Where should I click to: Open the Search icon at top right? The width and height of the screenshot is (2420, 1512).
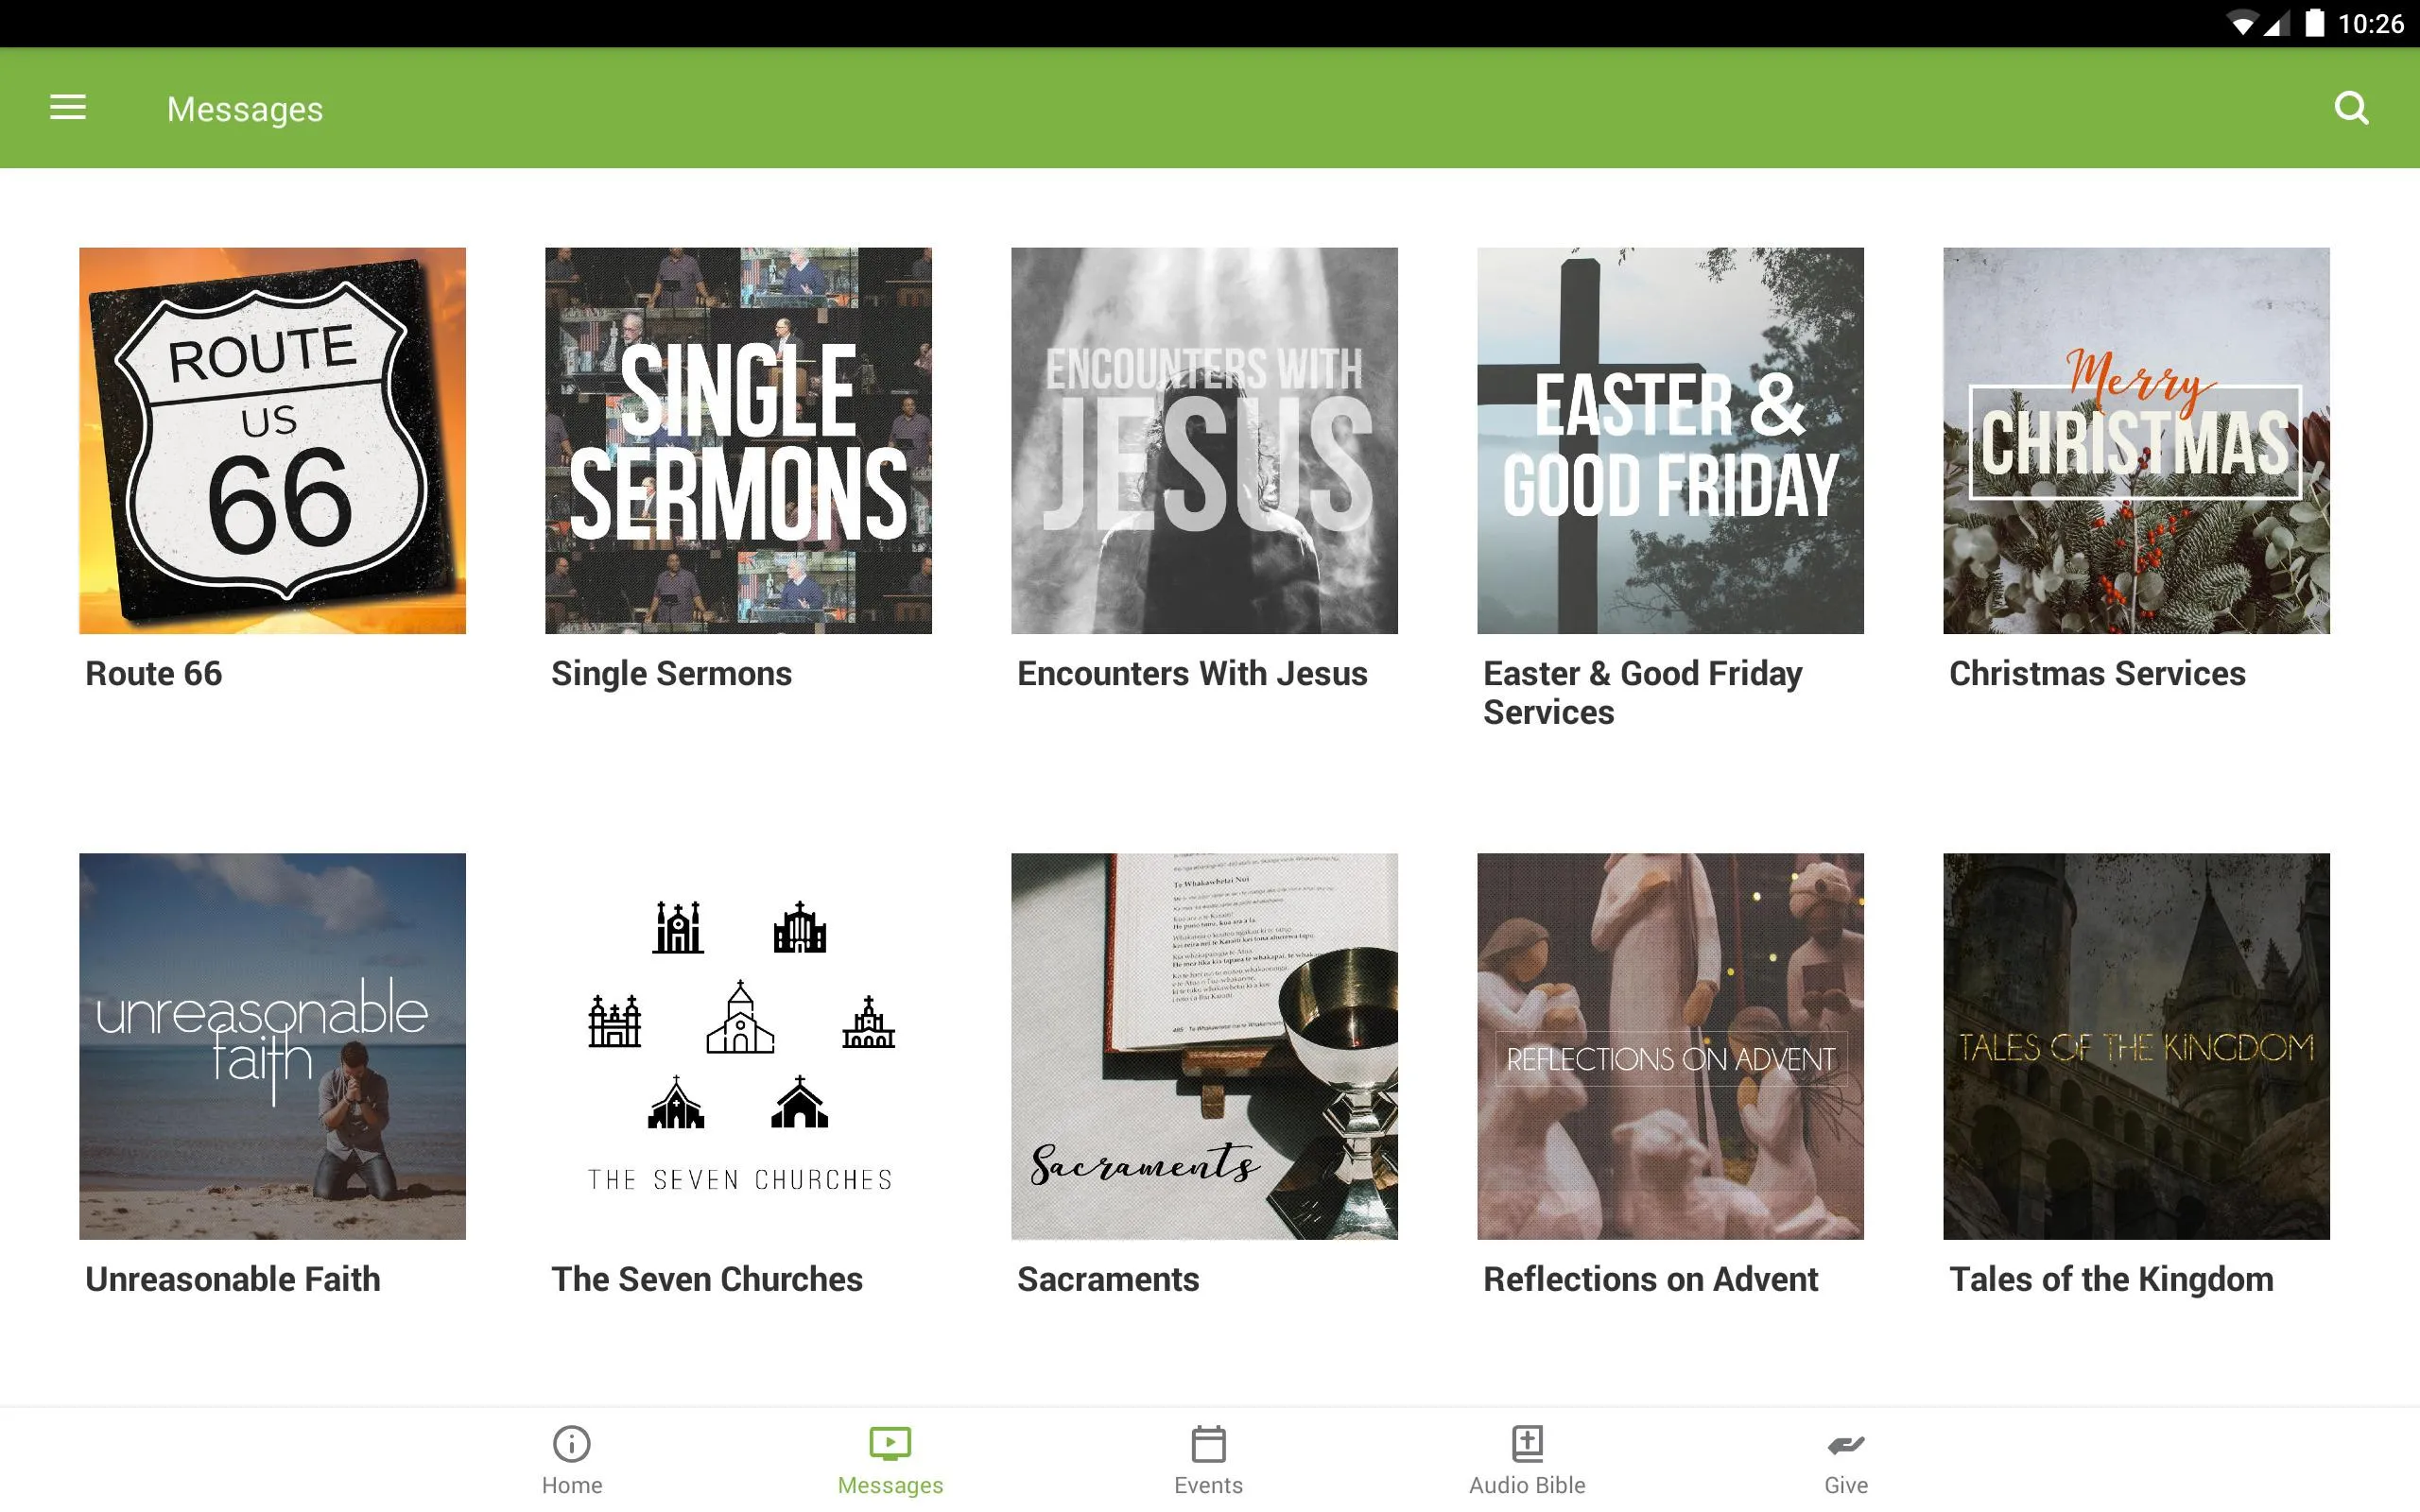pos(2350,108)
